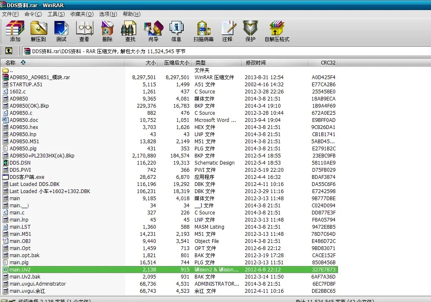The width and height of the screenshot is (431, 302).
Task: Sort by the Type (类型) column header
Action: (x=217, y=63)
